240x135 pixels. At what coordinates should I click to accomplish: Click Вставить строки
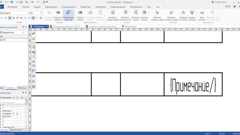[136, 15]
